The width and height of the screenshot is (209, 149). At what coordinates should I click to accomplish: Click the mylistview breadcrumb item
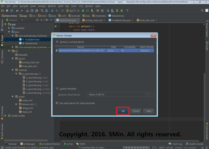click(99, 16)
